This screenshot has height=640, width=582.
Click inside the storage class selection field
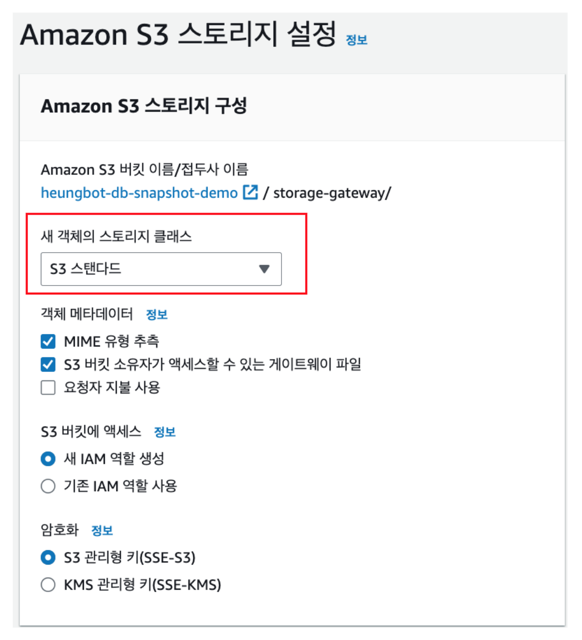[x=150, y=270]
